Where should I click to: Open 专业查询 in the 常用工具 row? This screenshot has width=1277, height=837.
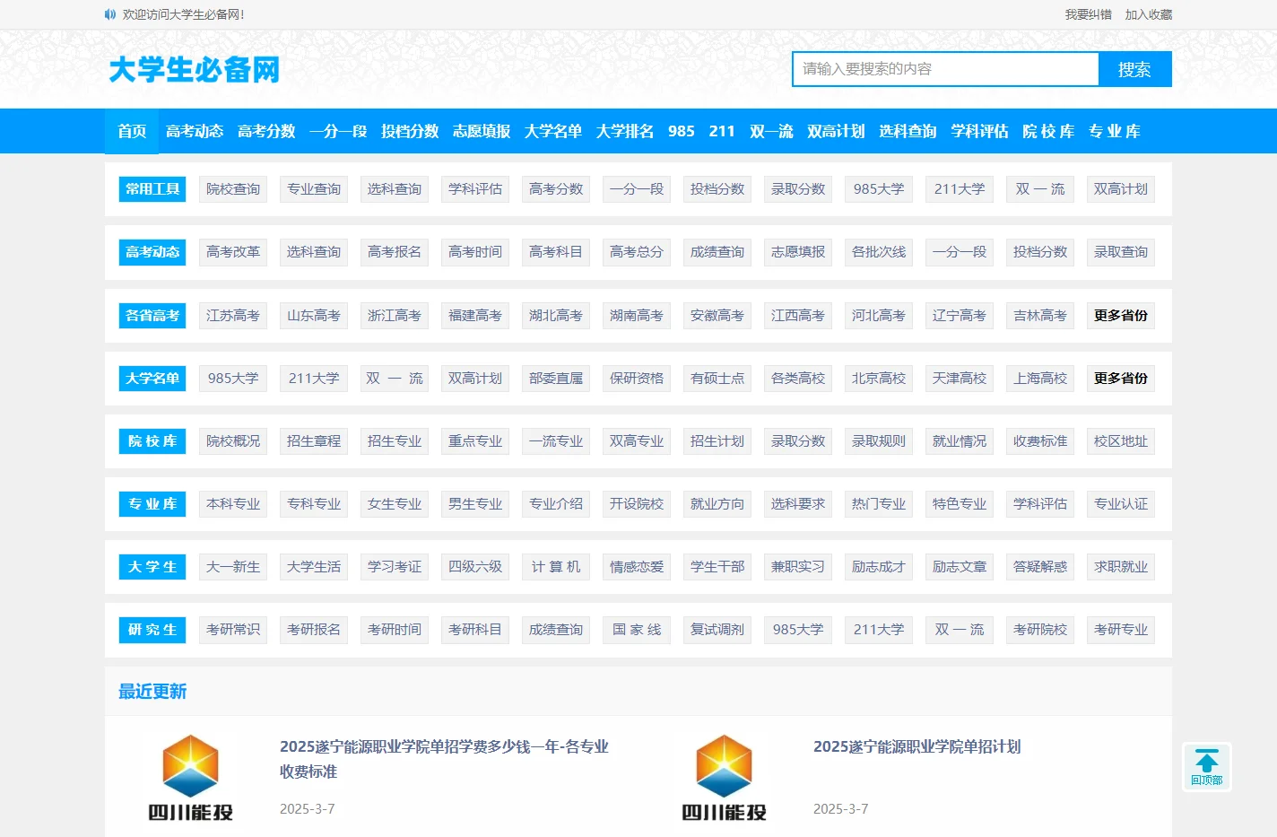coord(314,189)
